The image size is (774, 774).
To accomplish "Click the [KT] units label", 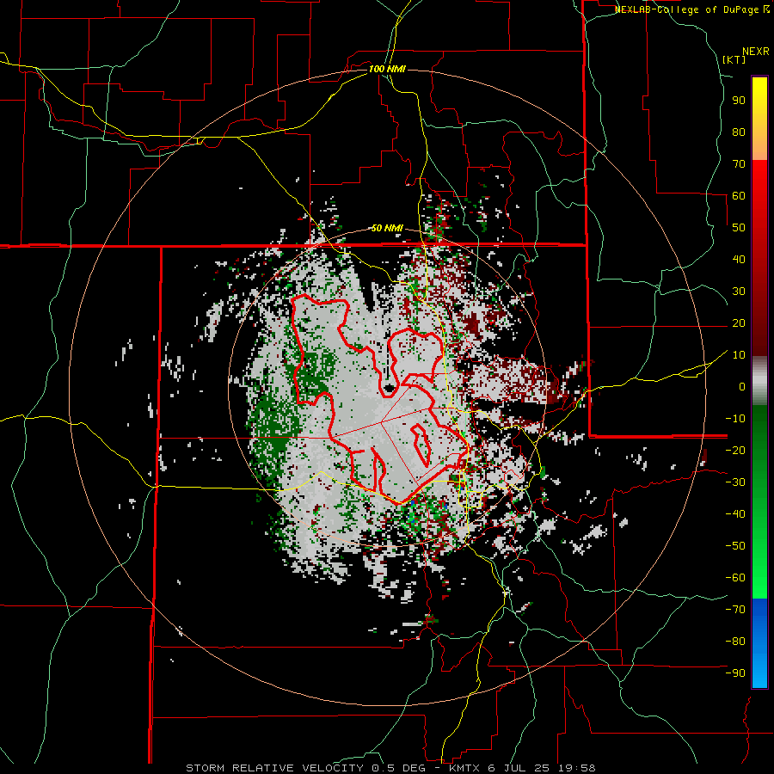I will point(734,59).
